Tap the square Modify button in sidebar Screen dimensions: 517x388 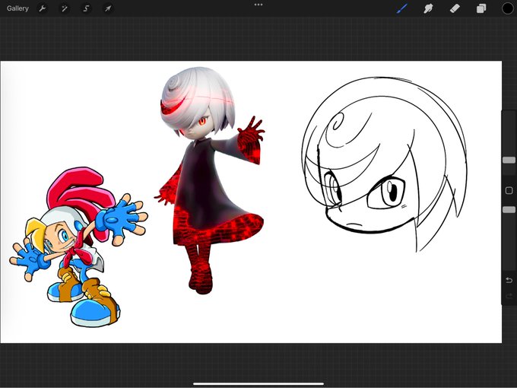pos(509,190)
